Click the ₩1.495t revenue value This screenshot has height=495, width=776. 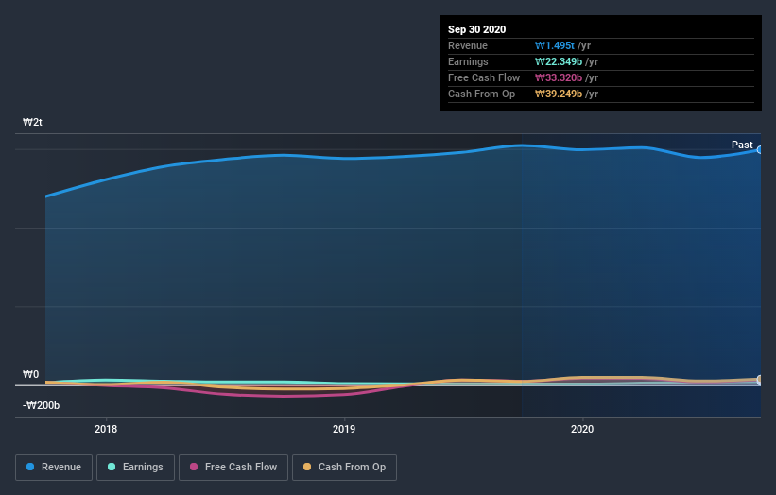[554, 46]
